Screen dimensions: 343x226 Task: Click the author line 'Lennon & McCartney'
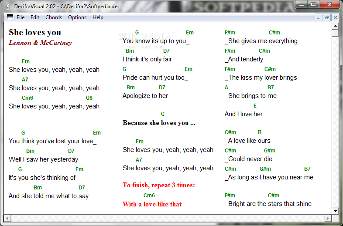point(40,43)
